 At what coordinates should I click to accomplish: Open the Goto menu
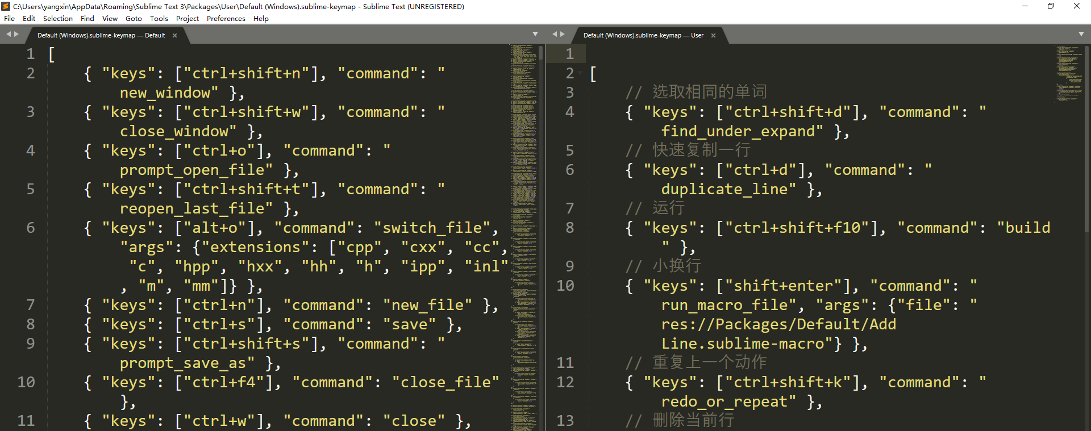134,19
